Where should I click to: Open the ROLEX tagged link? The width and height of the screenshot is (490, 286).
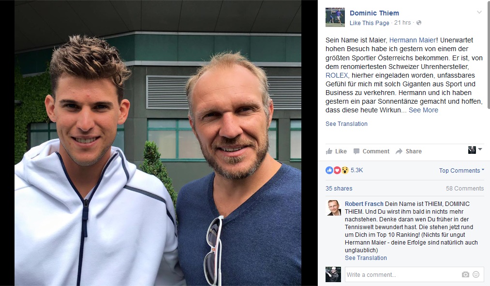pos(337,75)
